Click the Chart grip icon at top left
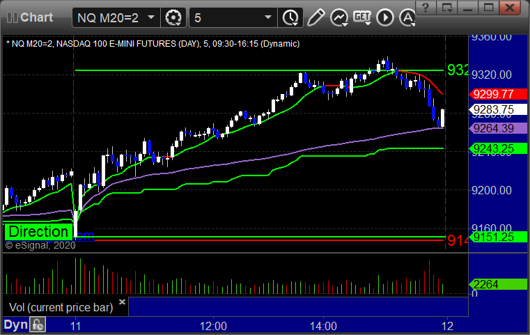Image resolution: width=530 pixels, height=335 pixels. click(x=12, y=17)
